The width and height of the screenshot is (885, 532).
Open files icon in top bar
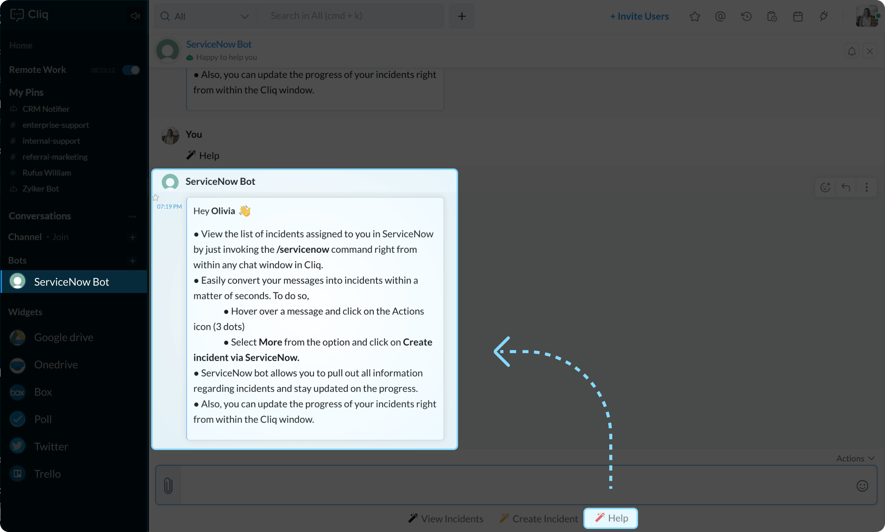[772, 16]
